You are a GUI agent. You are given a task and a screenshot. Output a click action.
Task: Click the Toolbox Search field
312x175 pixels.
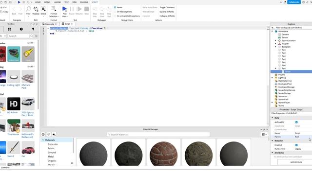19,36
